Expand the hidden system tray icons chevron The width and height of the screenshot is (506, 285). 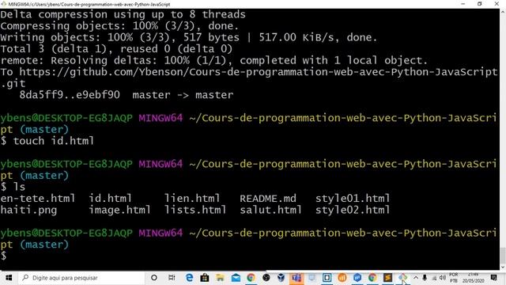416,278
